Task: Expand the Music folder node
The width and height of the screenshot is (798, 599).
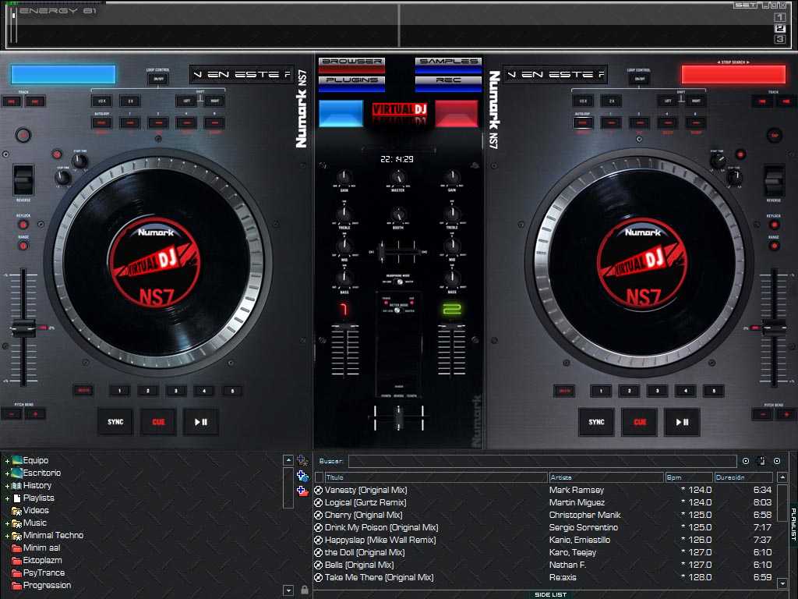Action: 7,523
